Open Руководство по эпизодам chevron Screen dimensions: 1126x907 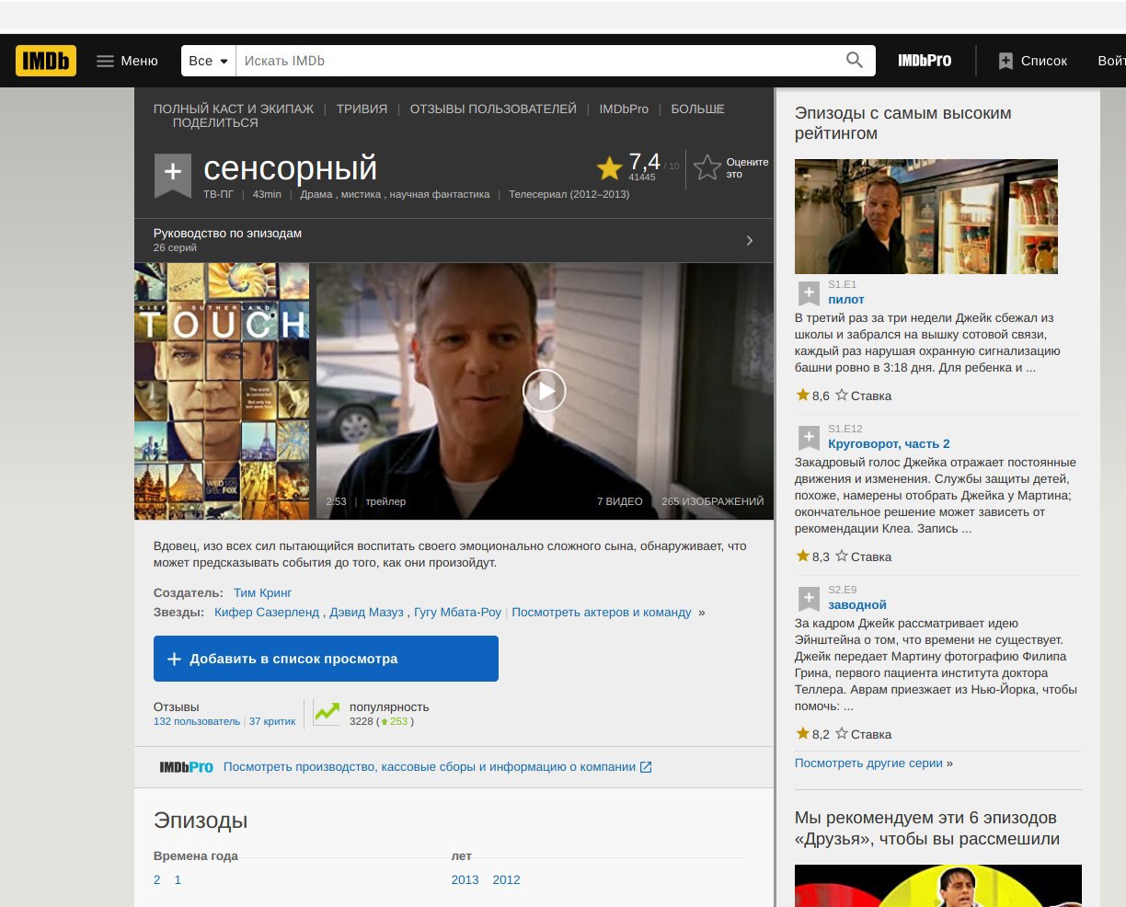tap(750, 240)
